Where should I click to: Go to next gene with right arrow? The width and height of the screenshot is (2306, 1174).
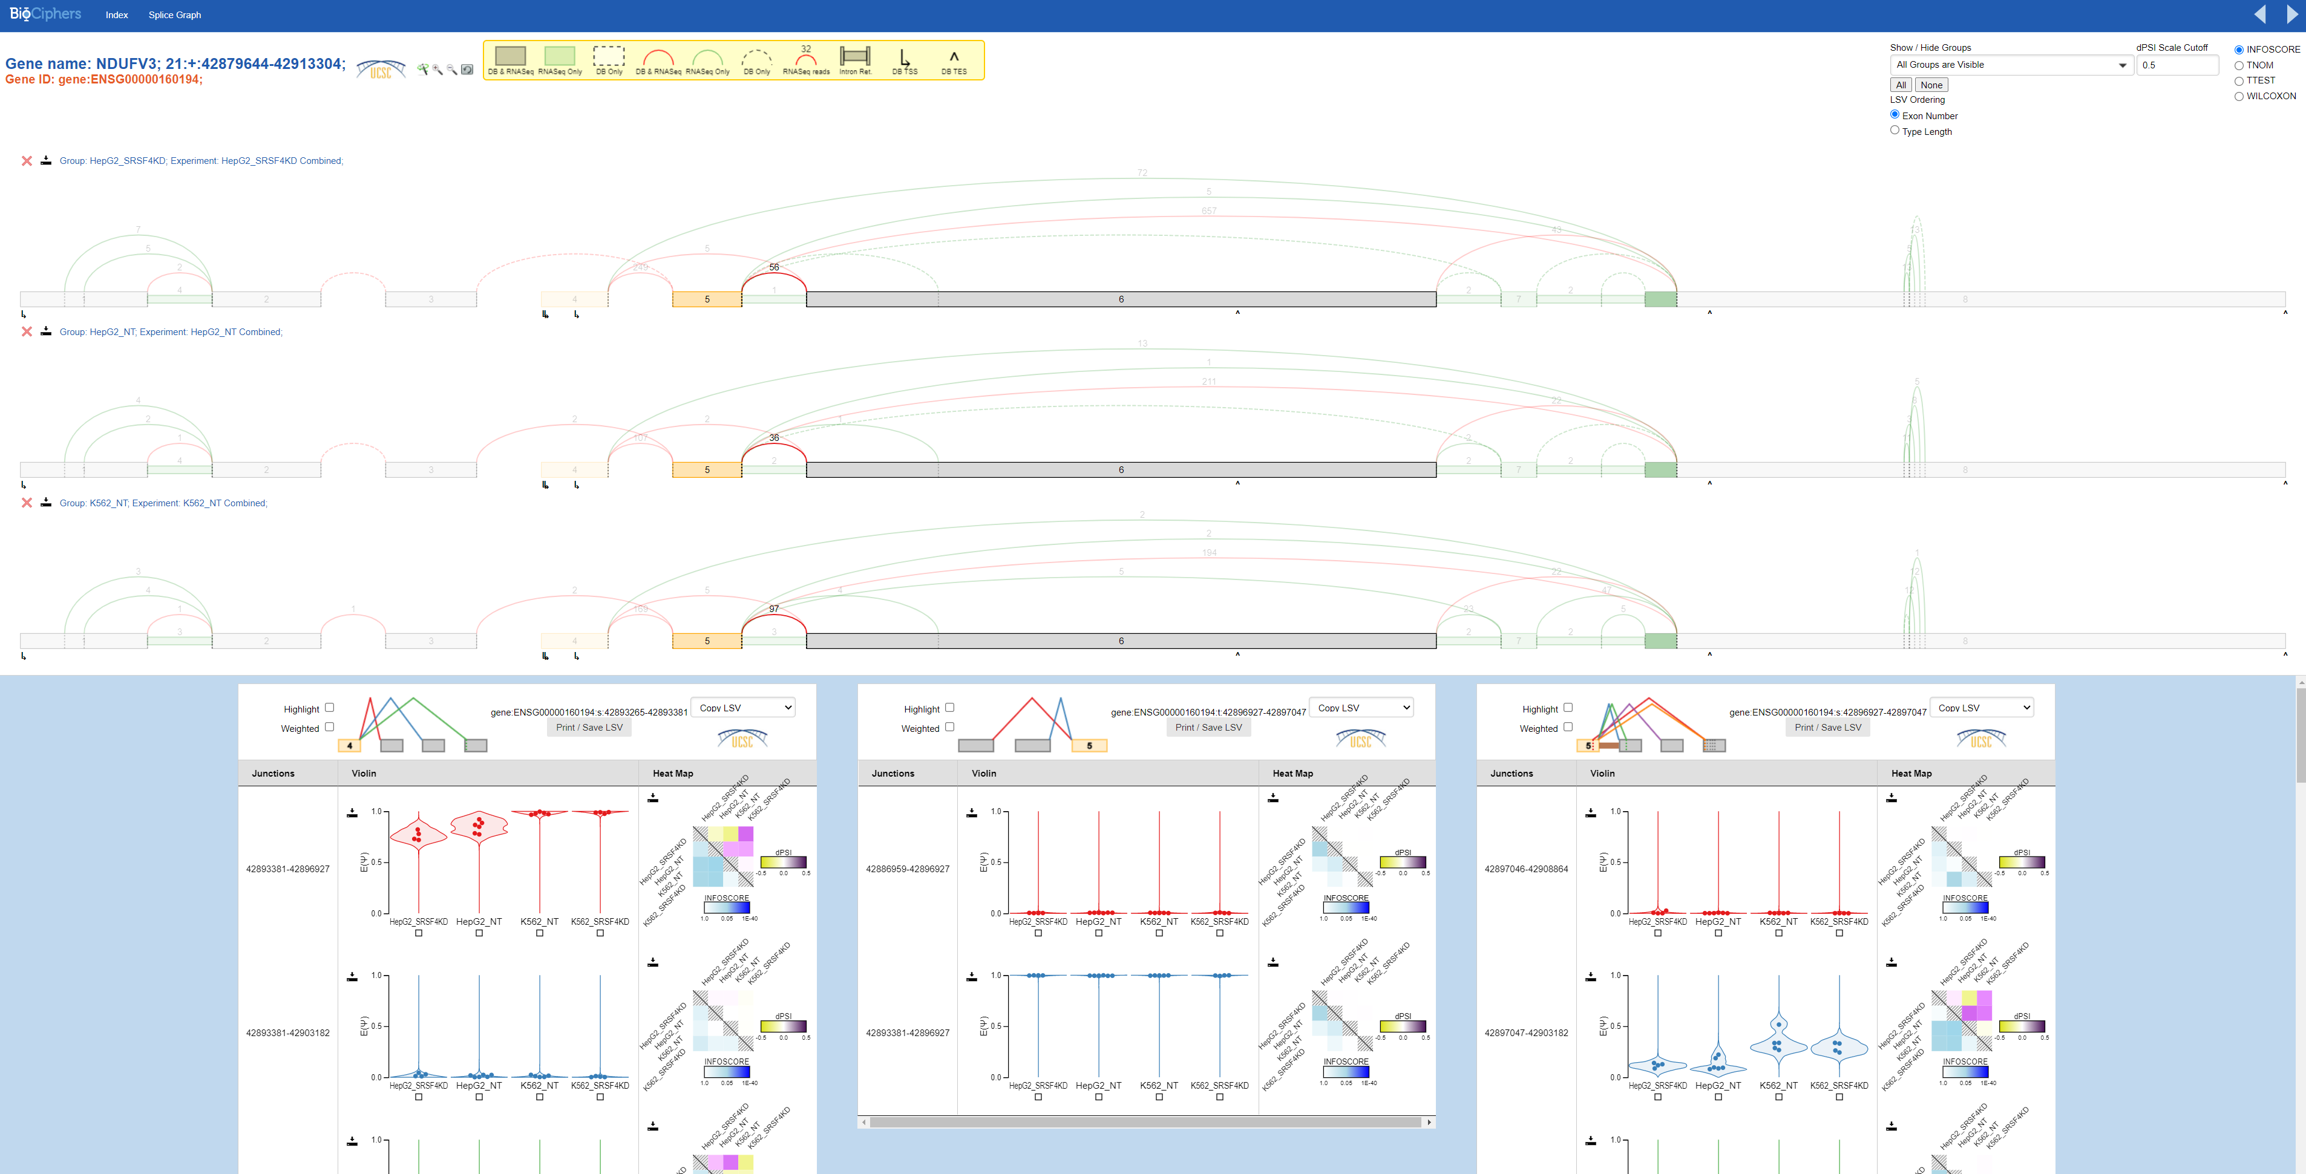[x=2291, y=15]
